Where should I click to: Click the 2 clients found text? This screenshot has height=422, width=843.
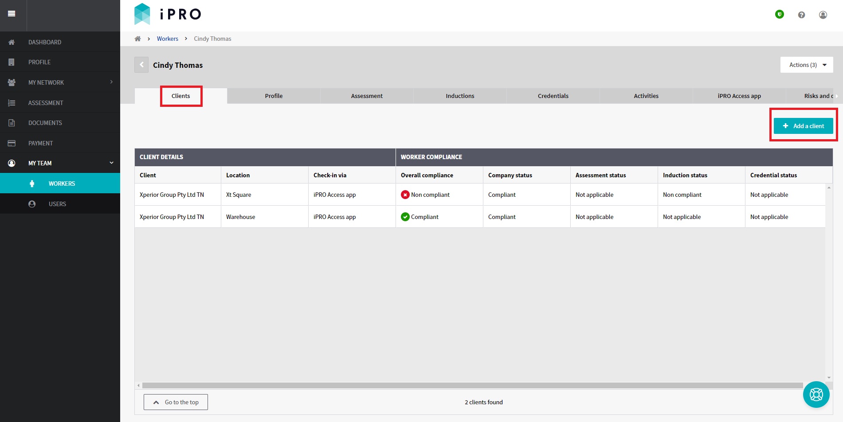point(484,402)
